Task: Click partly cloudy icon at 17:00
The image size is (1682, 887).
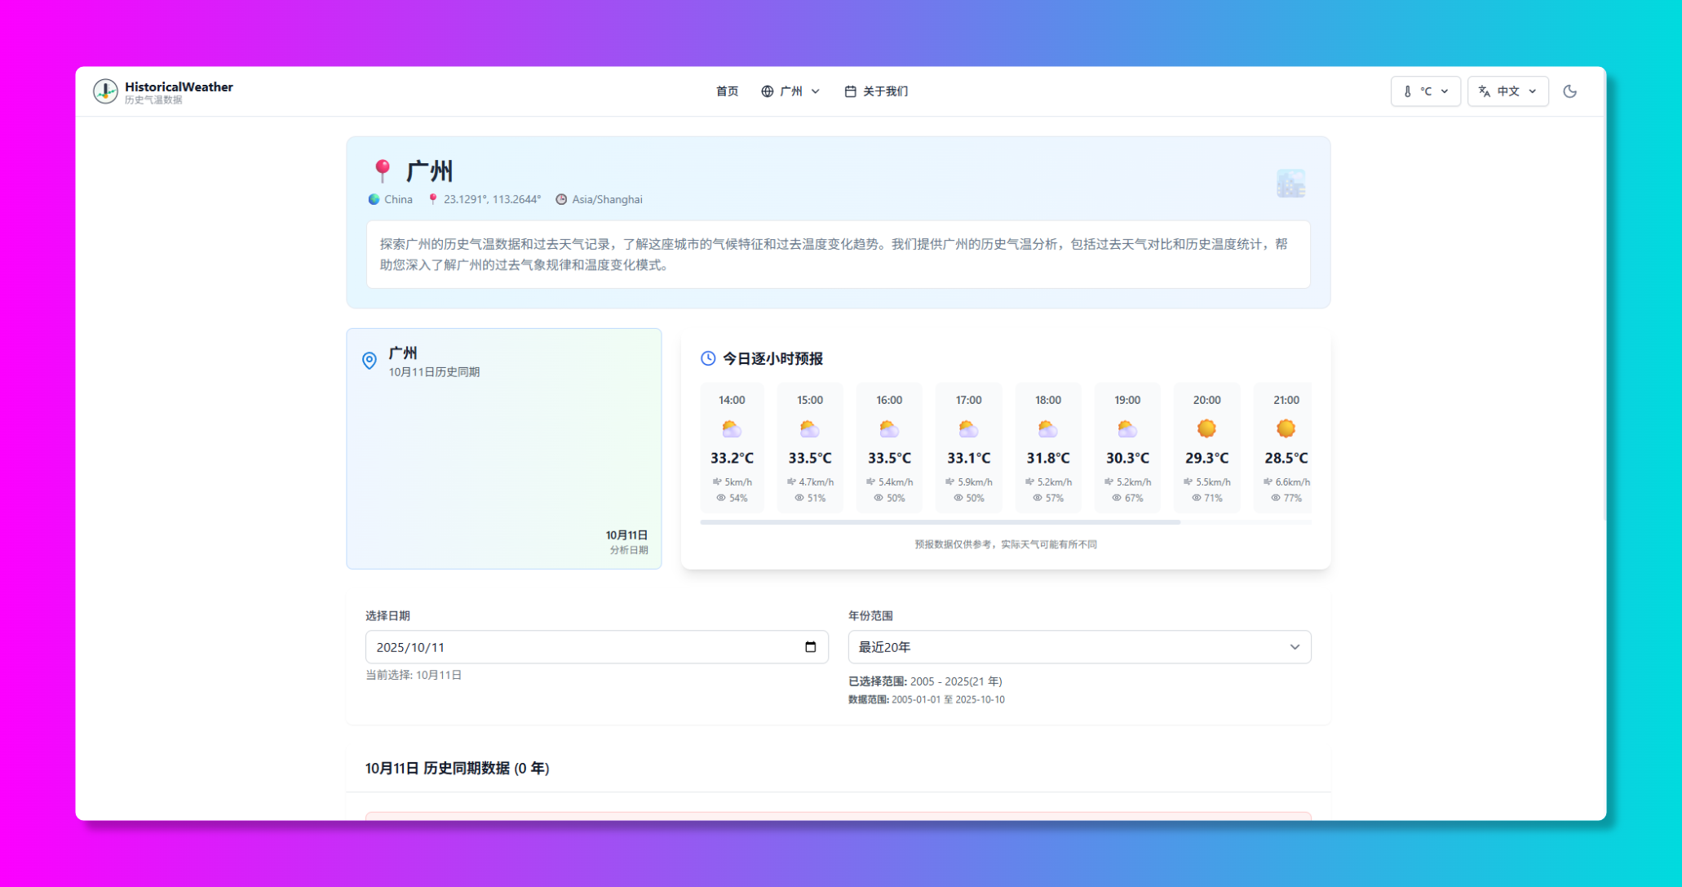Action: pyautogui.click(x=968, y=428)
